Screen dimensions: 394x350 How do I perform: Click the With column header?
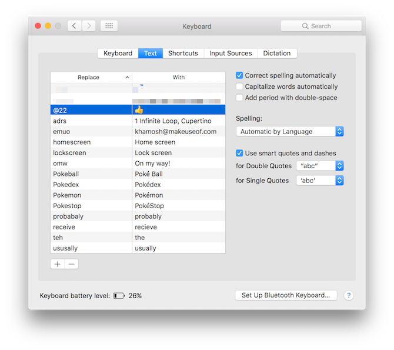tap(179, 78)
